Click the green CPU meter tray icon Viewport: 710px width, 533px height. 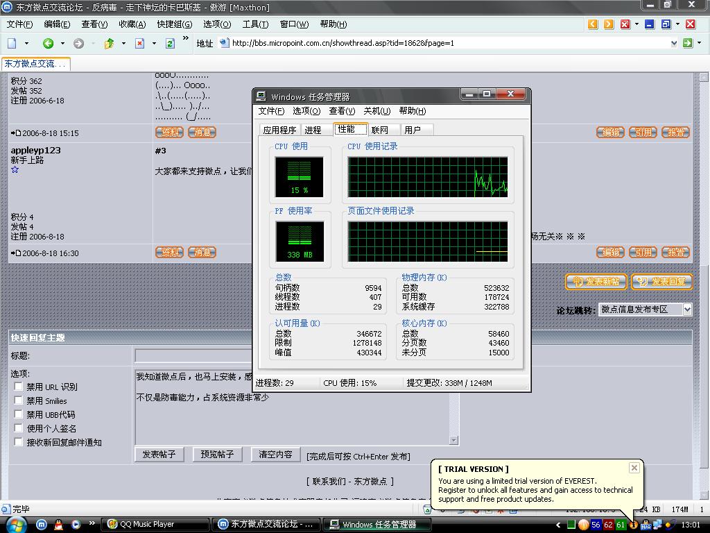click(571, 525)
